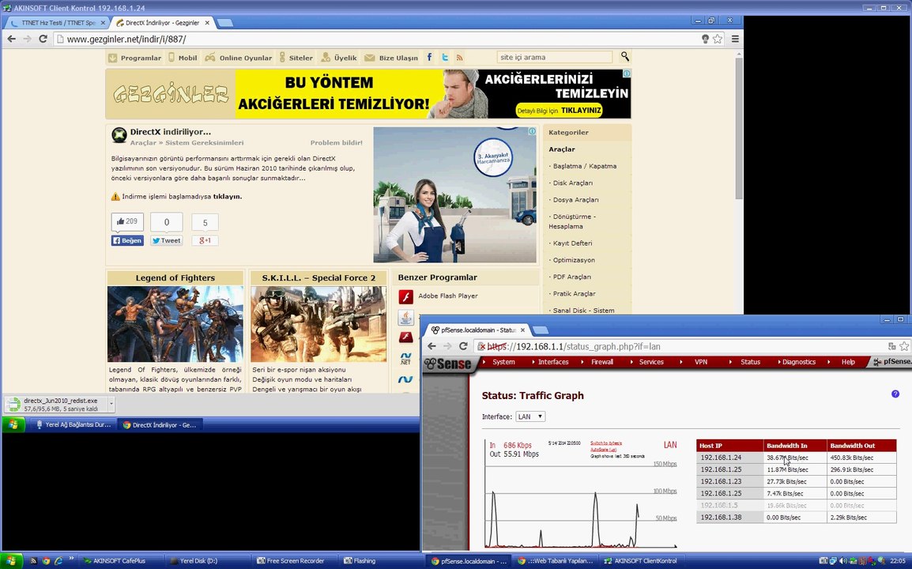
Task: Click Back arrow in the pfSense browser window
Action: [432, 345]
